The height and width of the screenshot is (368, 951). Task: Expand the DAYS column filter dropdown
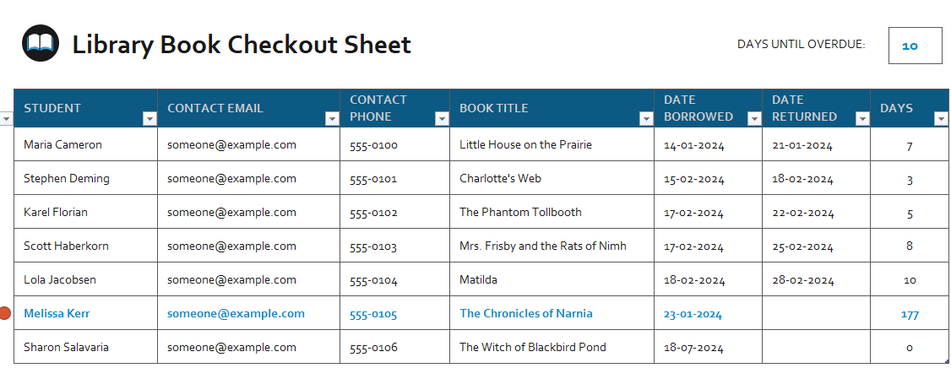[941, 119]
